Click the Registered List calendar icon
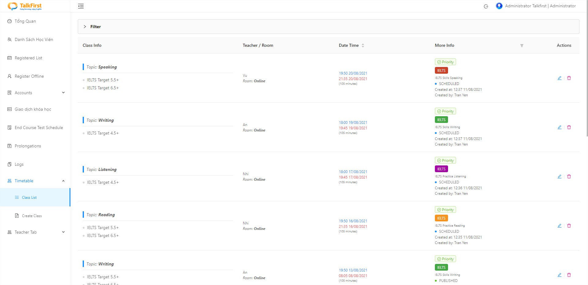 [x=9, y=58]
